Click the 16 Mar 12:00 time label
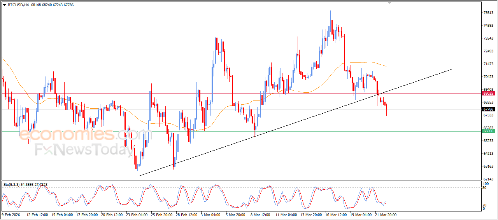 pyautogui.click(x=336, y=215)
